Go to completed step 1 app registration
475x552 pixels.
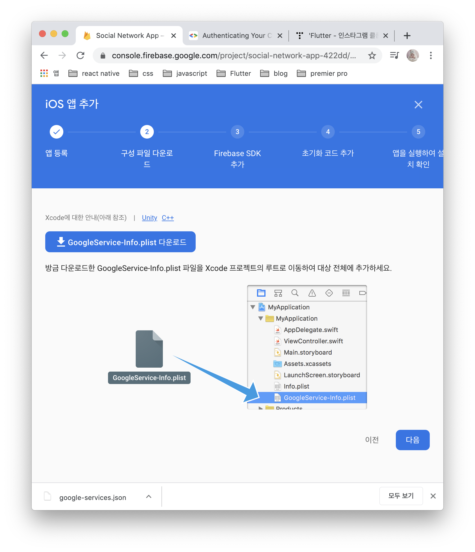pos(57,132)
